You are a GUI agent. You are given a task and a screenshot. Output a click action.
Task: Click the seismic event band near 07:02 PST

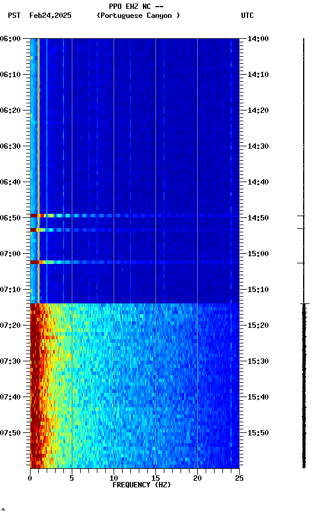(x=135, y=262)
